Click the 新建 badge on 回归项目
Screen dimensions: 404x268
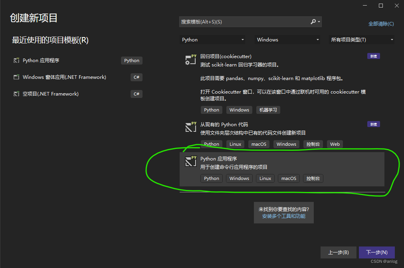tap(374, 56)
